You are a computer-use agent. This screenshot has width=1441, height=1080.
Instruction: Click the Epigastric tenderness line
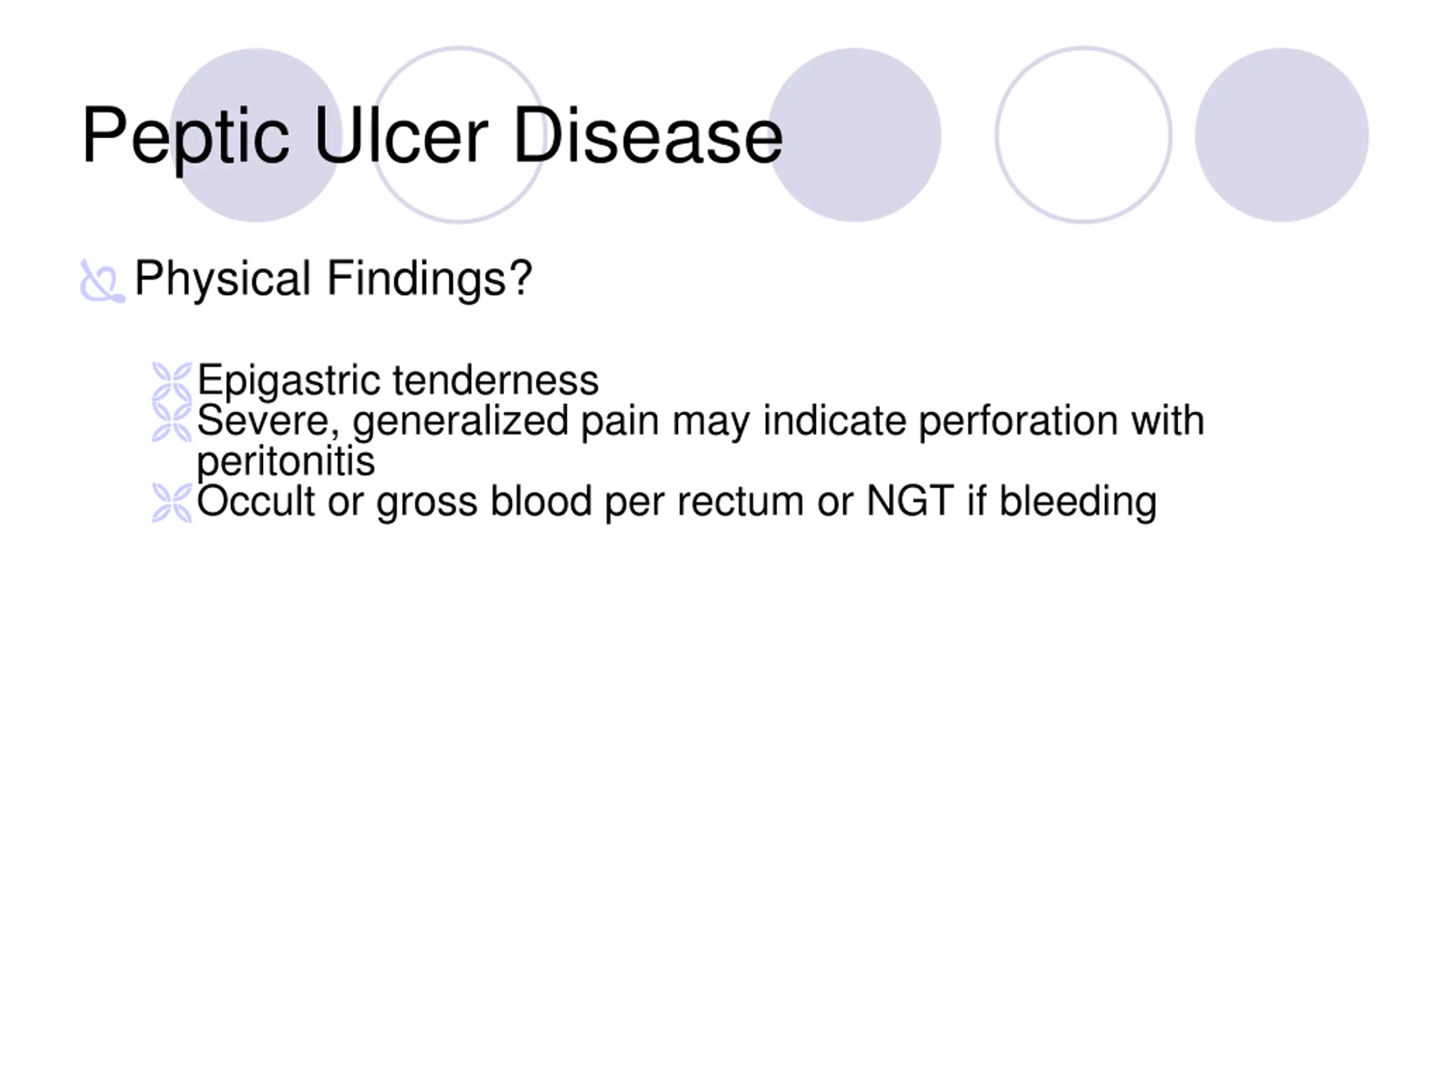coord(397,381)
